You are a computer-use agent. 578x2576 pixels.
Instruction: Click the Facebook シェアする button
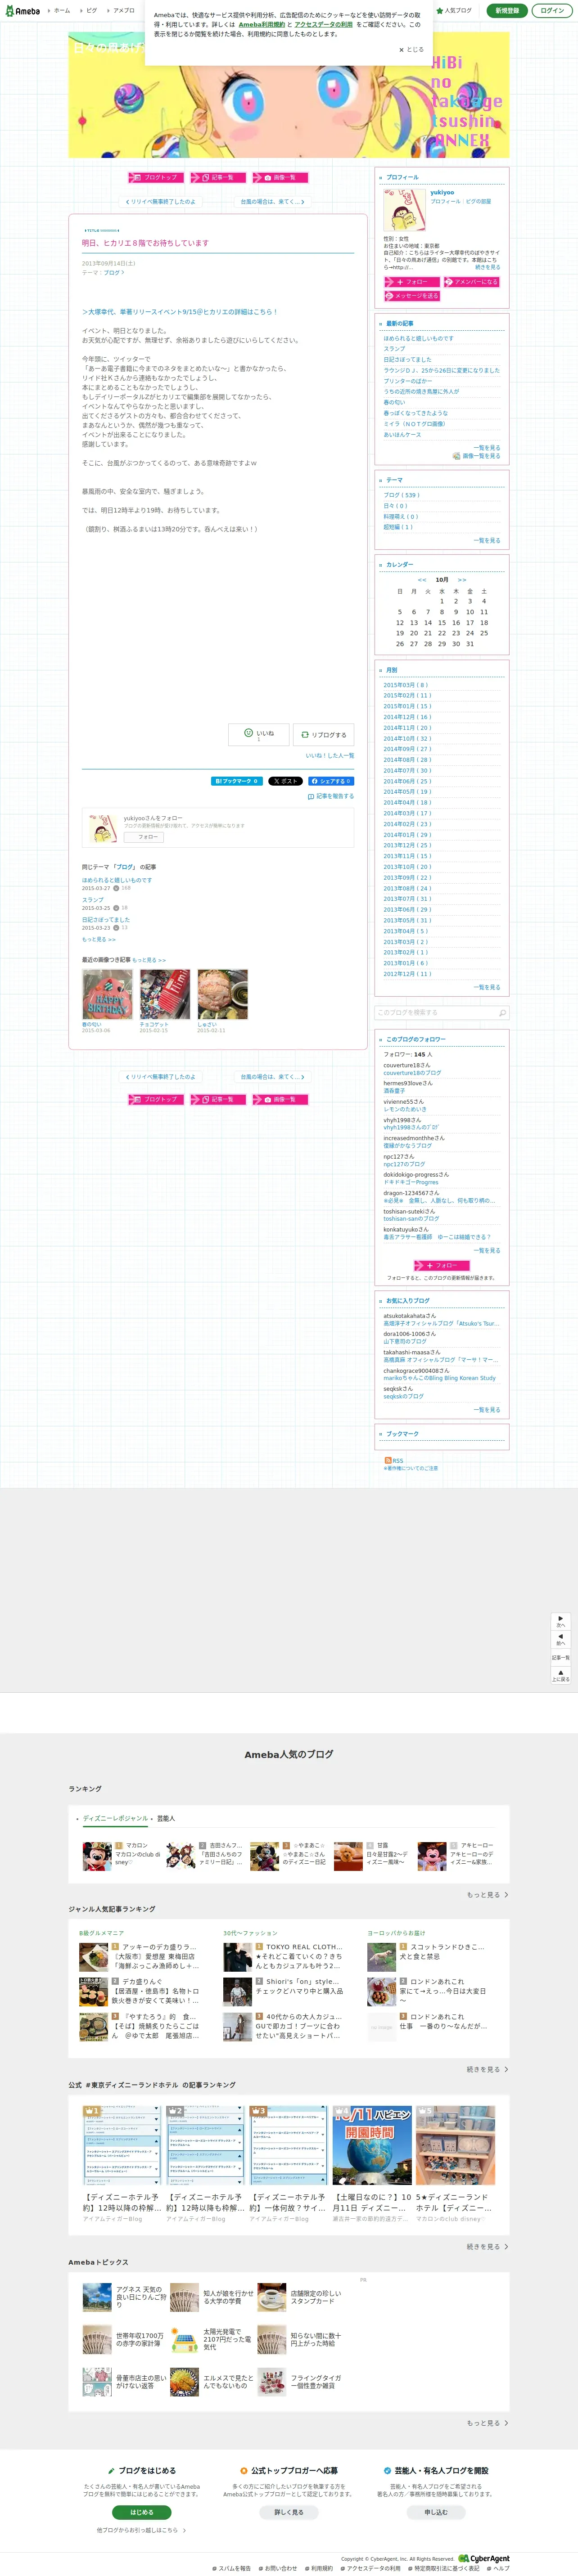click(x=331, y=781)
